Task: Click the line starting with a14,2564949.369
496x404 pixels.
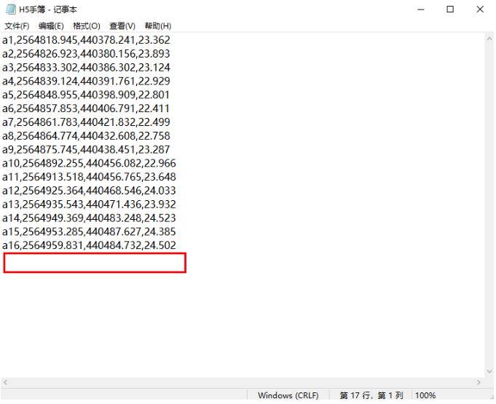Action: 89,218
